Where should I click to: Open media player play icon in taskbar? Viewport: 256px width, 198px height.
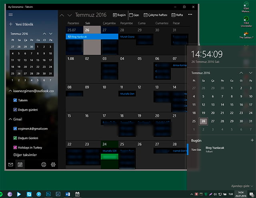[19, 194]
